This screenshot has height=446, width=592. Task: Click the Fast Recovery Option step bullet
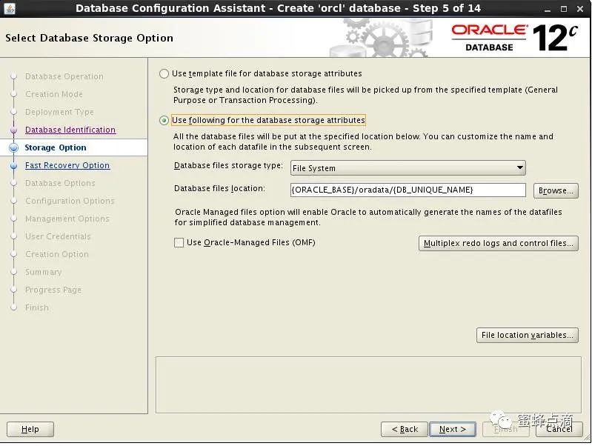tap(13, 165)
